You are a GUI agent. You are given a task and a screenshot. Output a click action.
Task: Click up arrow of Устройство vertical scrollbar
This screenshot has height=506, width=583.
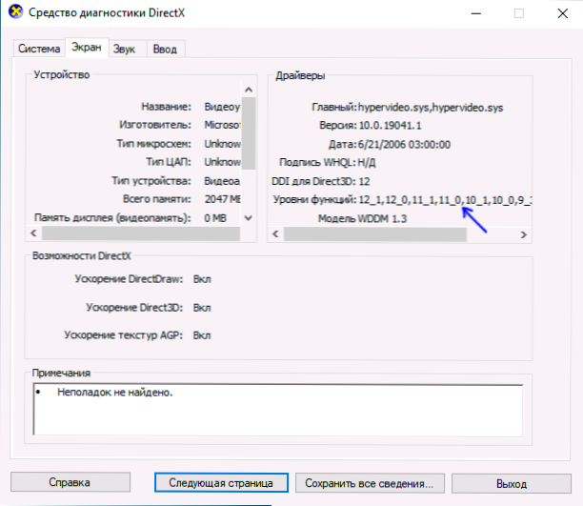click(249, 90)
